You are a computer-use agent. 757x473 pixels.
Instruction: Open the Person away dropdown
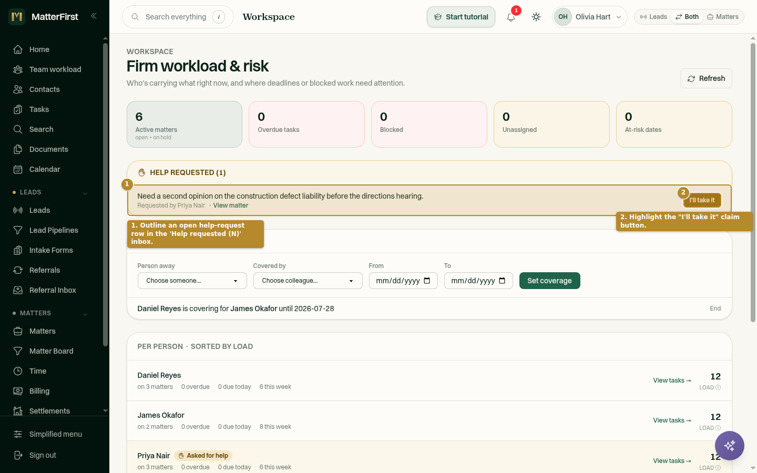(x=192, y=281)
